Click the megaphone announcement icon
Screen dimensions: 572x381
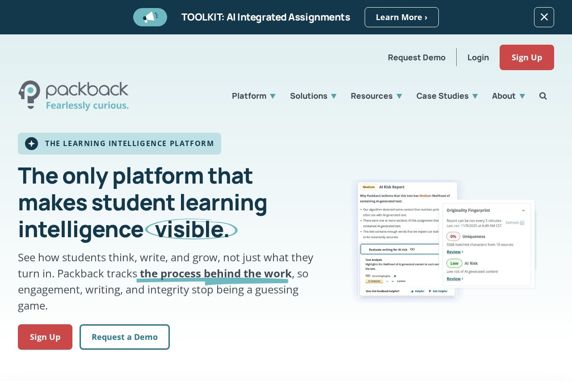150,17
